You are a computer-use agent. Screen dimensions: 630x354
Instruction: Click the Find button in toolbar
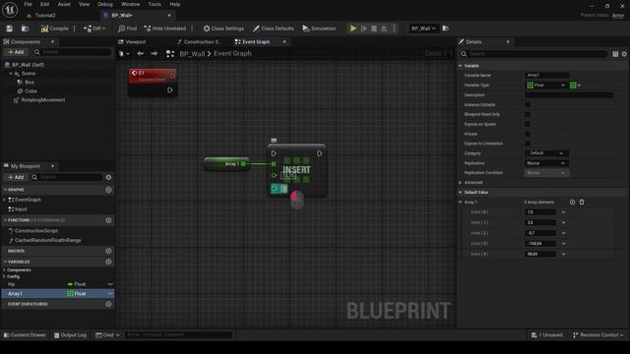[127, 29]
